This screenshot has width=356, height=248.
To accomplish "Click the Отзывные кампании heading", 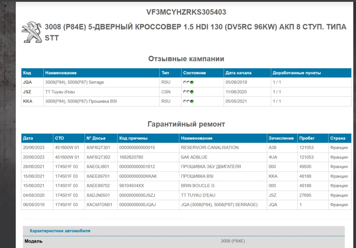I will pos(186,59).
